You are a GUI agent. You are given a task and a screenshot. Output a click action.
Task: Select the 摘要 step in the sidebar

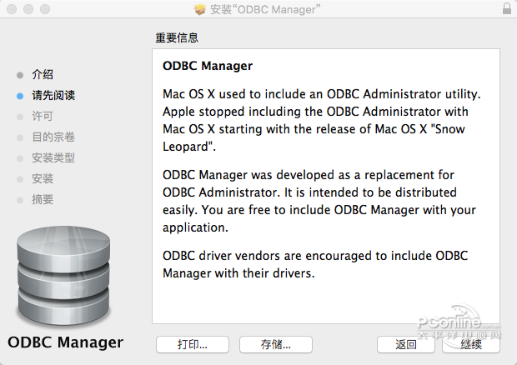43,200
